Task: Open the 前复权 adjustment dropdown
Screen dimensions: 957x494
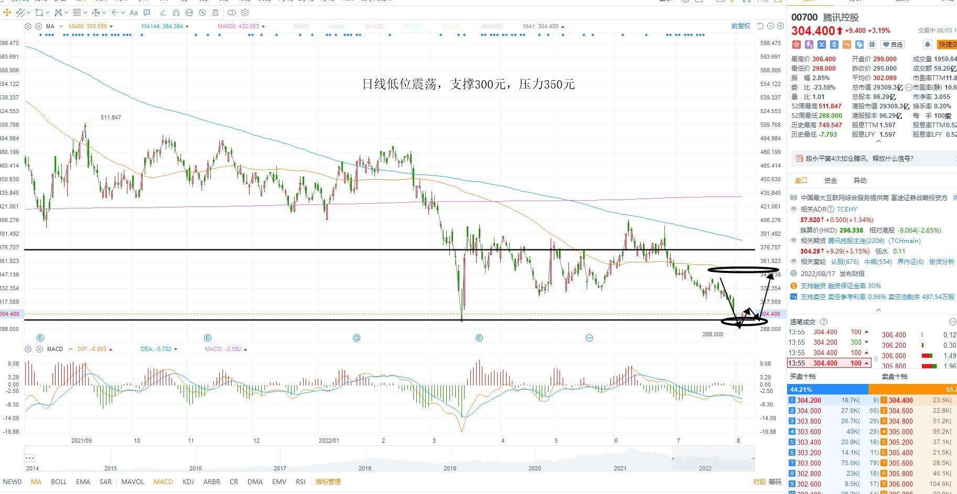Action: (x=741, y=26)
